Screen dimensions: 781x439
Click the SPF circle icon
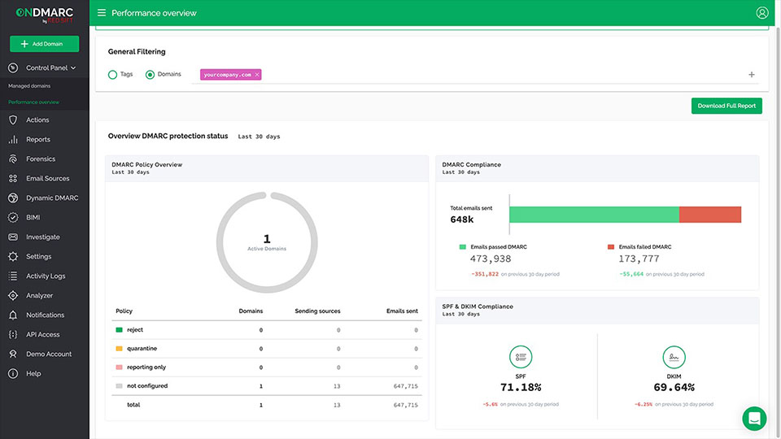[x=521, y=357]
